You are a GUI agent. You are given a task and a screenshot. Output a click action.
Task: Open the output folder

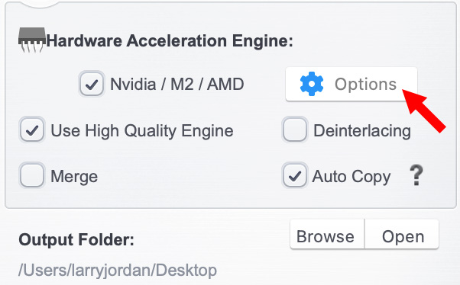[x=402, y=235]
